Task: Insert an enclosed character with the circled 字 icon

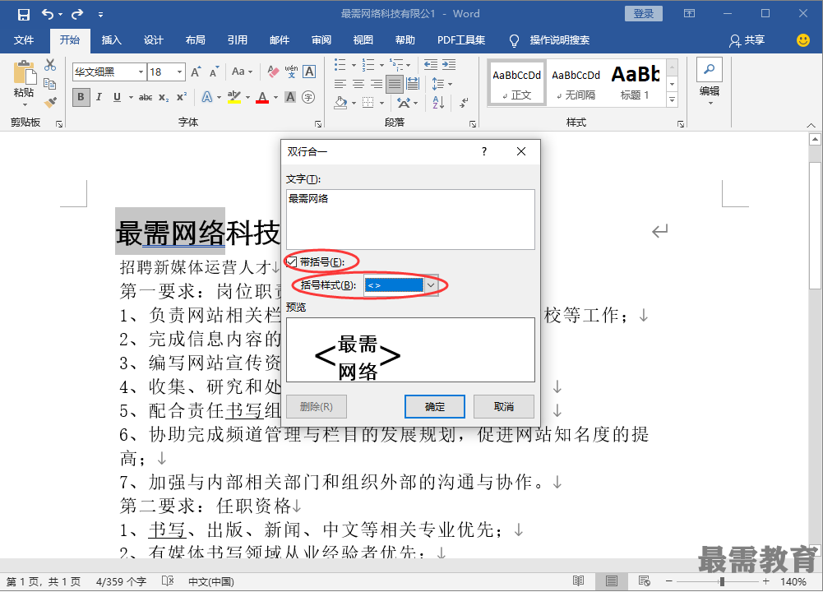Action: (x=308, y=97)
